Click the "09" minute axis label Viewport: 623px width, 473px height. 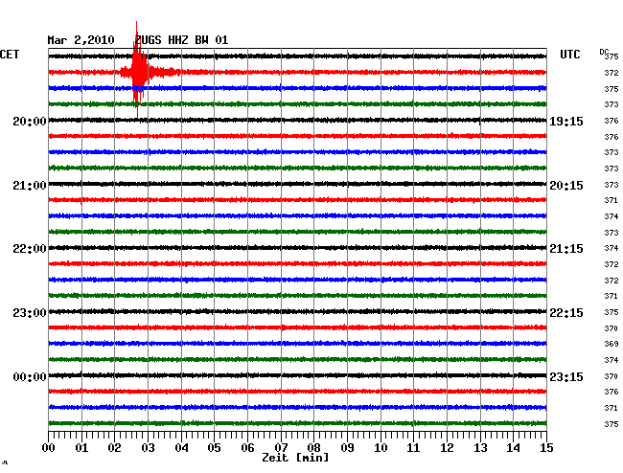coord(347,447)
